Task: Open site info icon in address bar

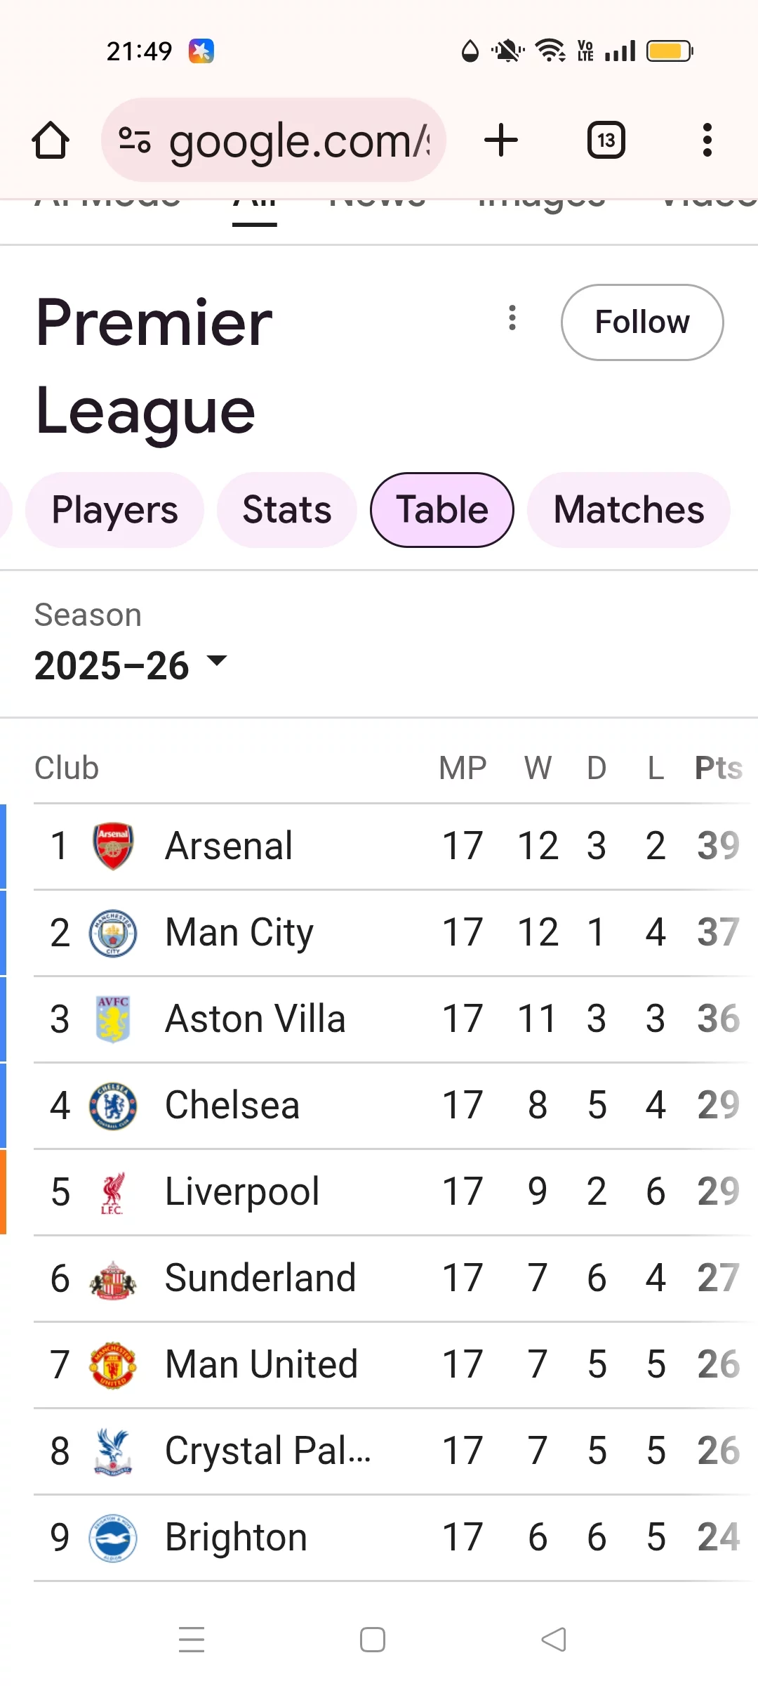Action: [x=134, y=140]
